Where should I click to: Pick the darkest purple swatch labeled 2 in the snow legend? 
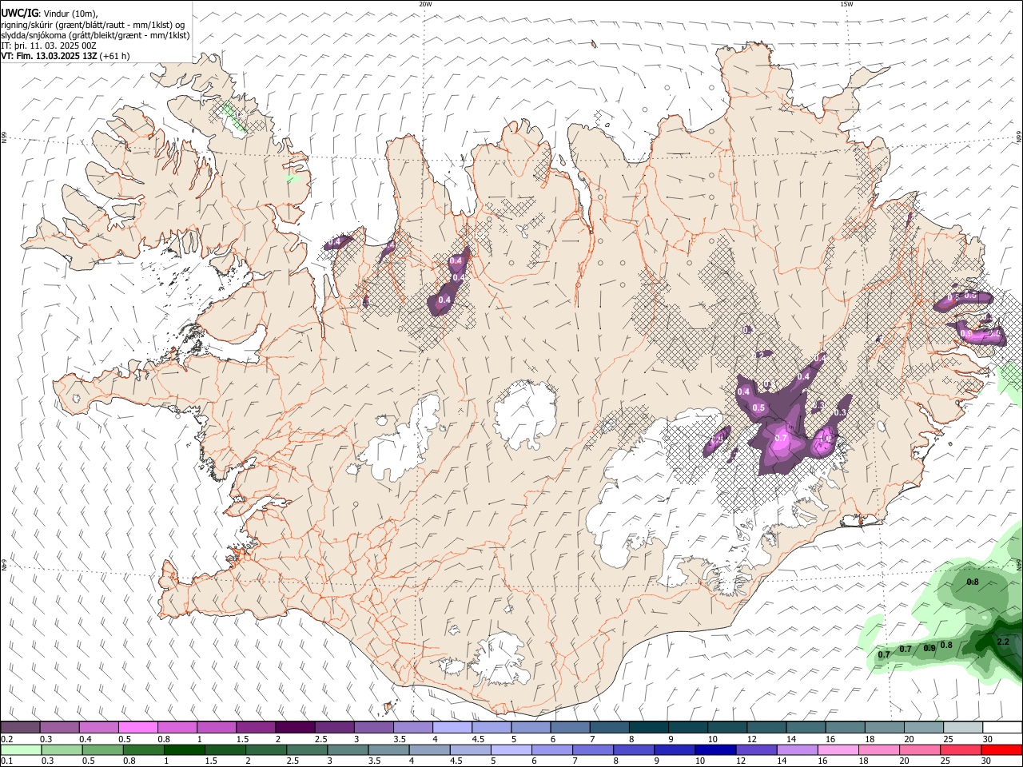(295, 728)
